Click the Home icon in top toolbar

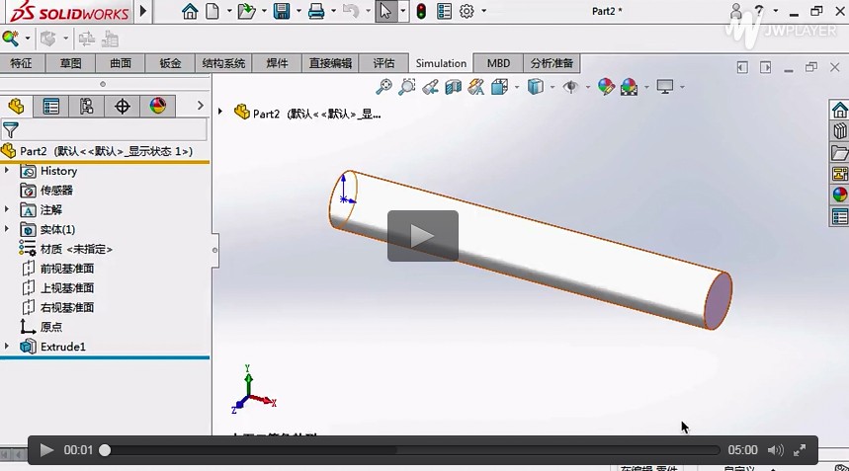point(190,12)
